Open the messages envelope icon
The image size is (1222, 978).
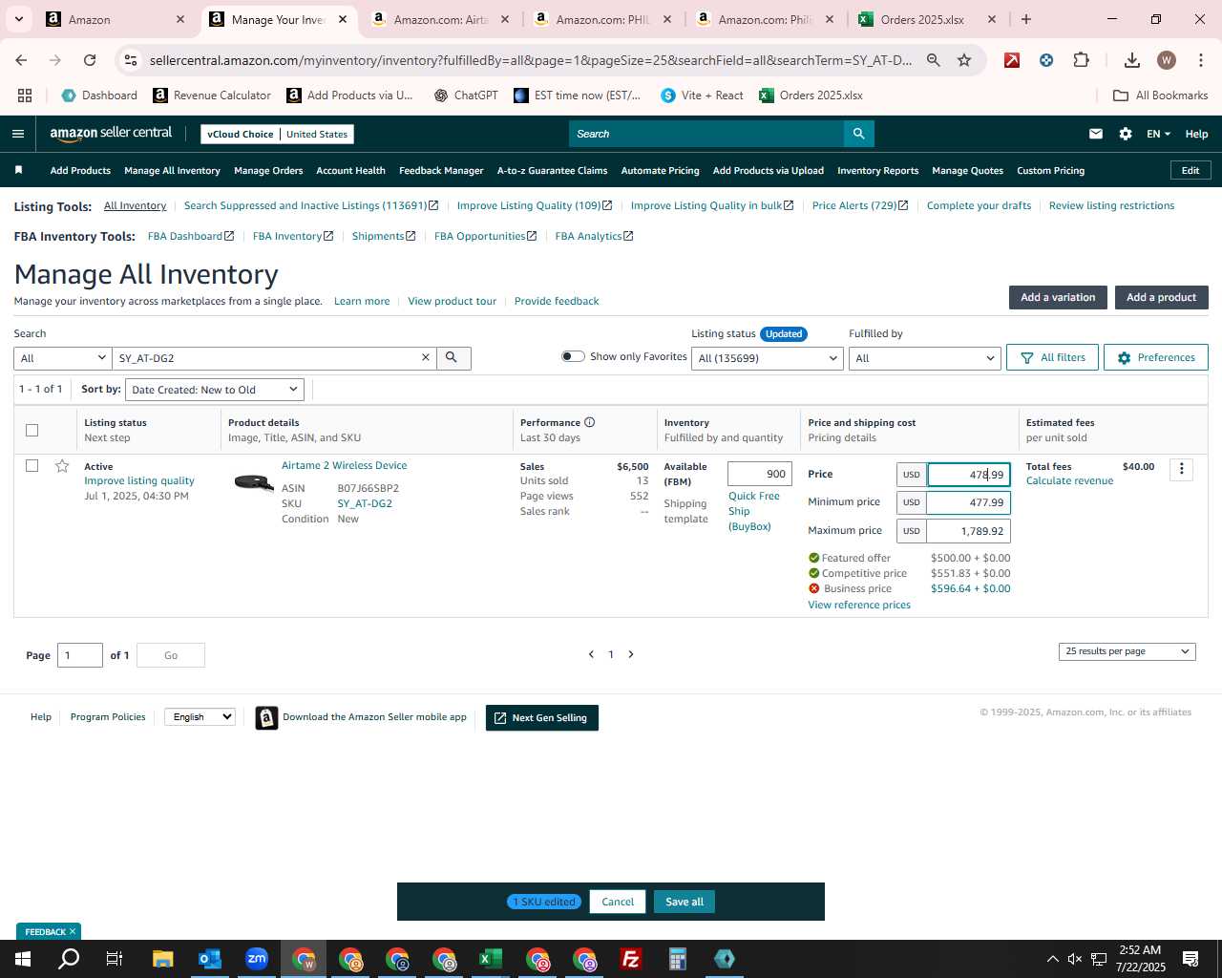(x=1096, y=134)
